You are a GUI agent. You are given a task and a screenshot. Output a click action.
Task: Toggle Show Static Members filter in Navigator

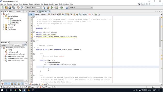[x=9, y=84]
